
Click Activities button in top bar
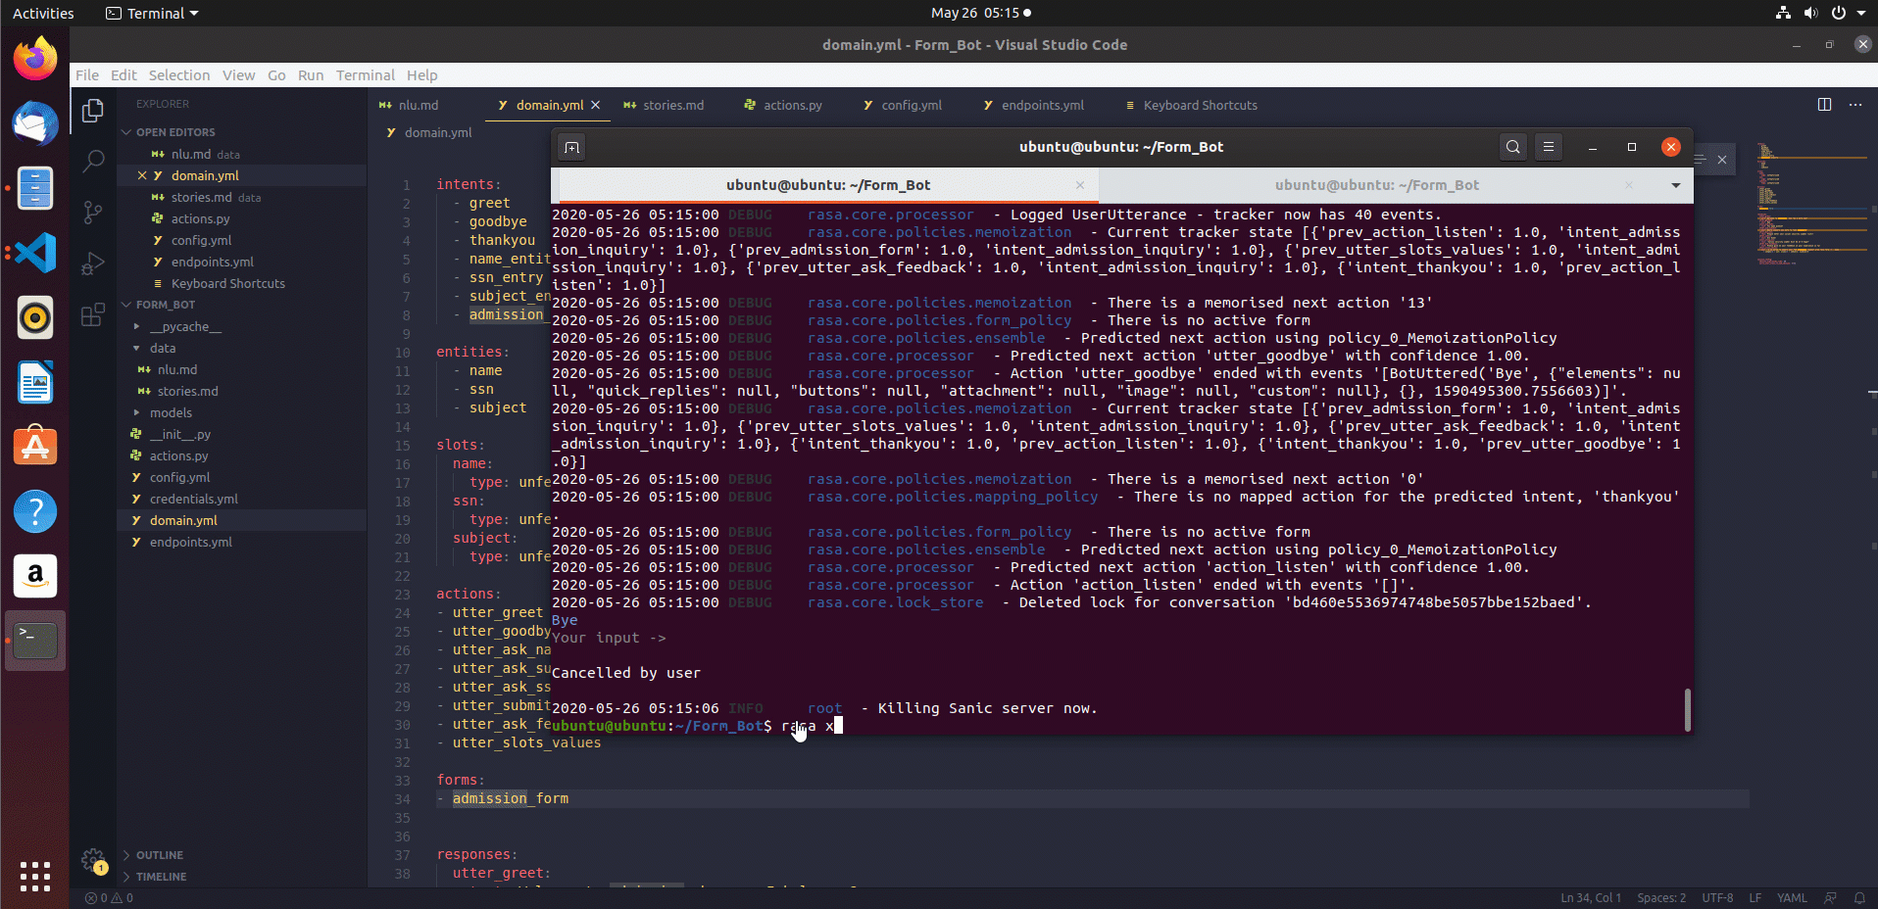pyautogui.click(x=43, y=14)
